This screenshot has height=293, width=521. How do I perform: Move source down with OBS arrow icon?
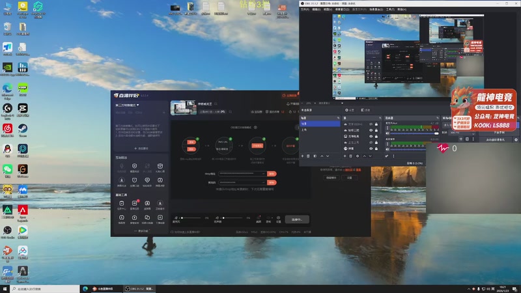tap(370, 156)
